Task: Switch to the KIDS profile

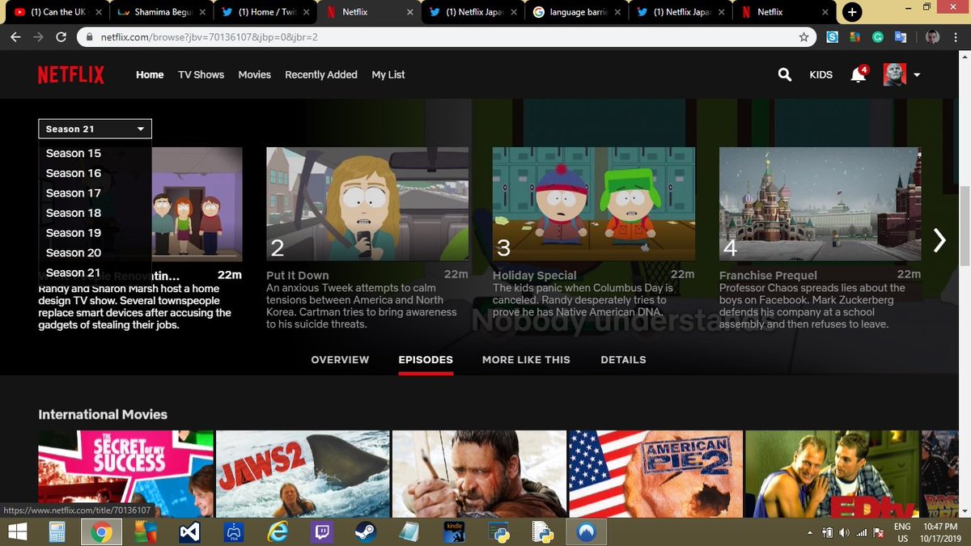Action: (820, 74)
